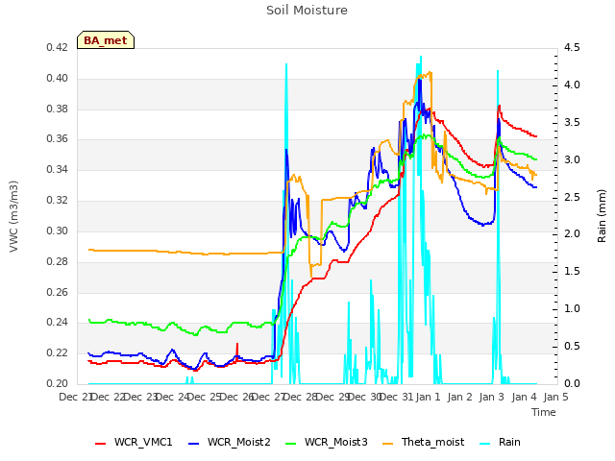The image size is (615, 461).
Task: Click the 2.0 rain axis value
Action: (572, 234)
